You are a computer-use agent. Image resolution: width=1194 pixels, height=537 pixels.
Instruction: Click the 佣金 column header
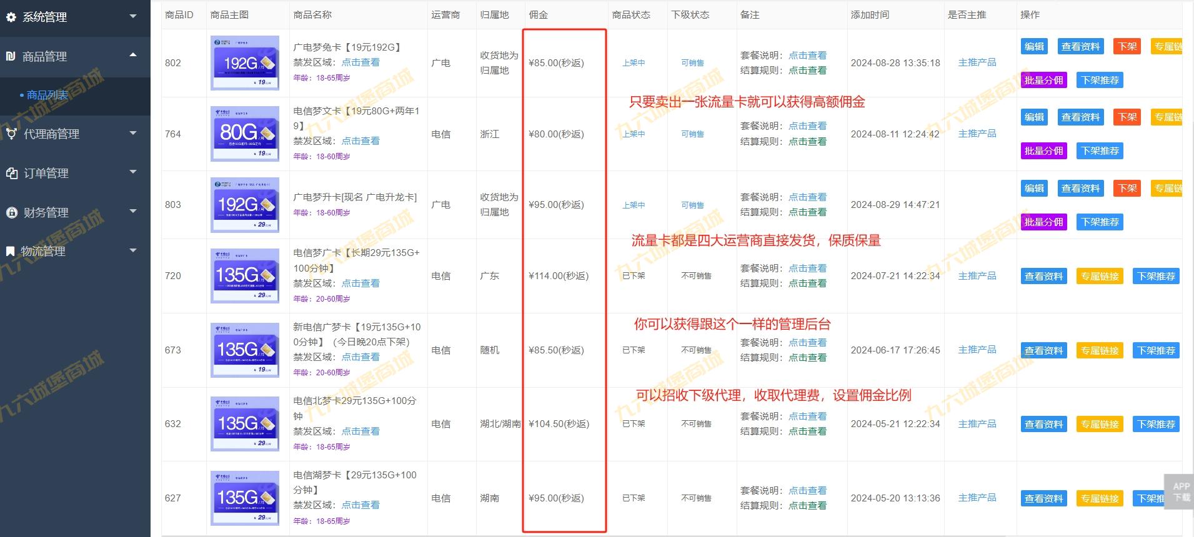pyautogui.click(x=538, y=14)
